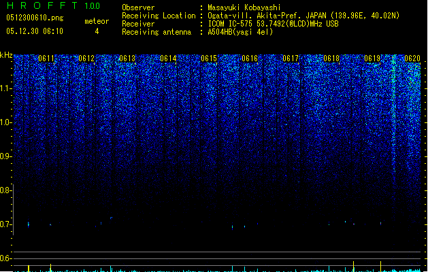Click the meteor count value 4
The width and height of the screenshot is (428, 272).
pyautogui.click(x=97, y=31)
